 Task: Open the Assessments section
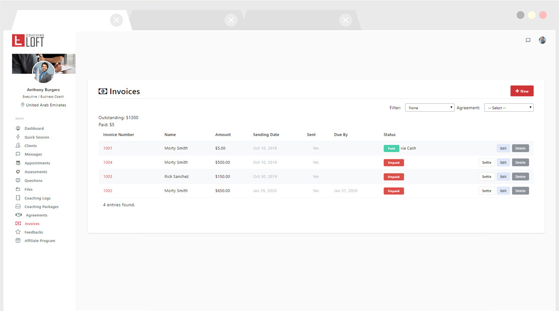[35, 171]
